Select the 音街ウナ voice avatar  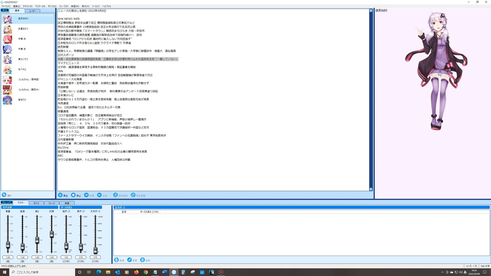7,100
